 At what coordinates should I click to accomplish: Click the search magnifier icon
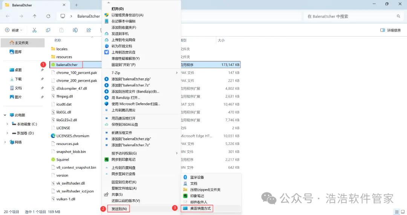[398, 16]
